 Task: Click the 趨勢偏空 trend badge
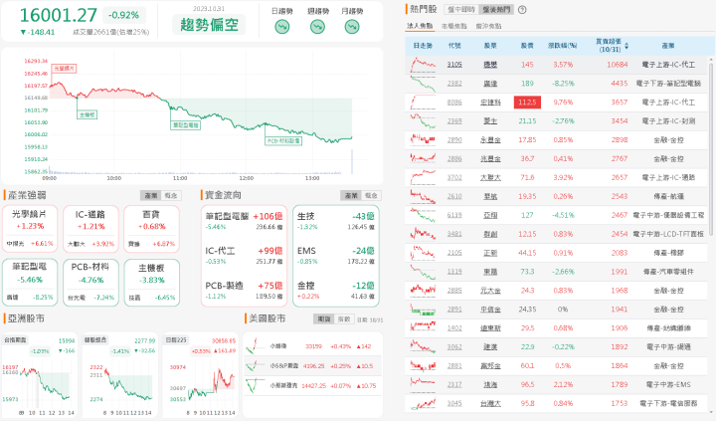click(209, 24)
